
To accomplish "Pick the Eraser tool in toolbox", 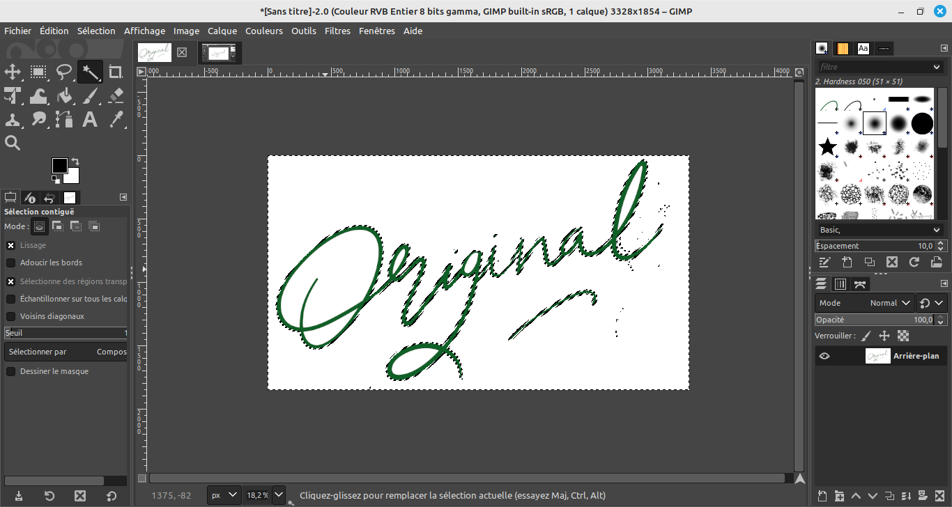I will pos(116,95).
